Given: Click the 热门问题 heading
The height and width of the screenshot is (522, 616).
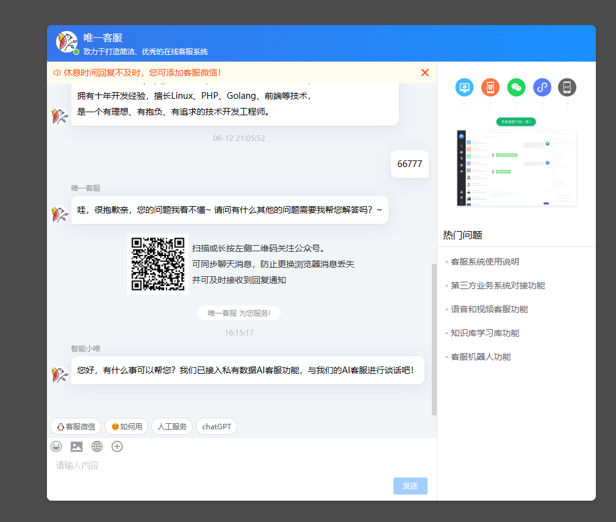Looking at the screenshot, I should (x=462, y=235).
